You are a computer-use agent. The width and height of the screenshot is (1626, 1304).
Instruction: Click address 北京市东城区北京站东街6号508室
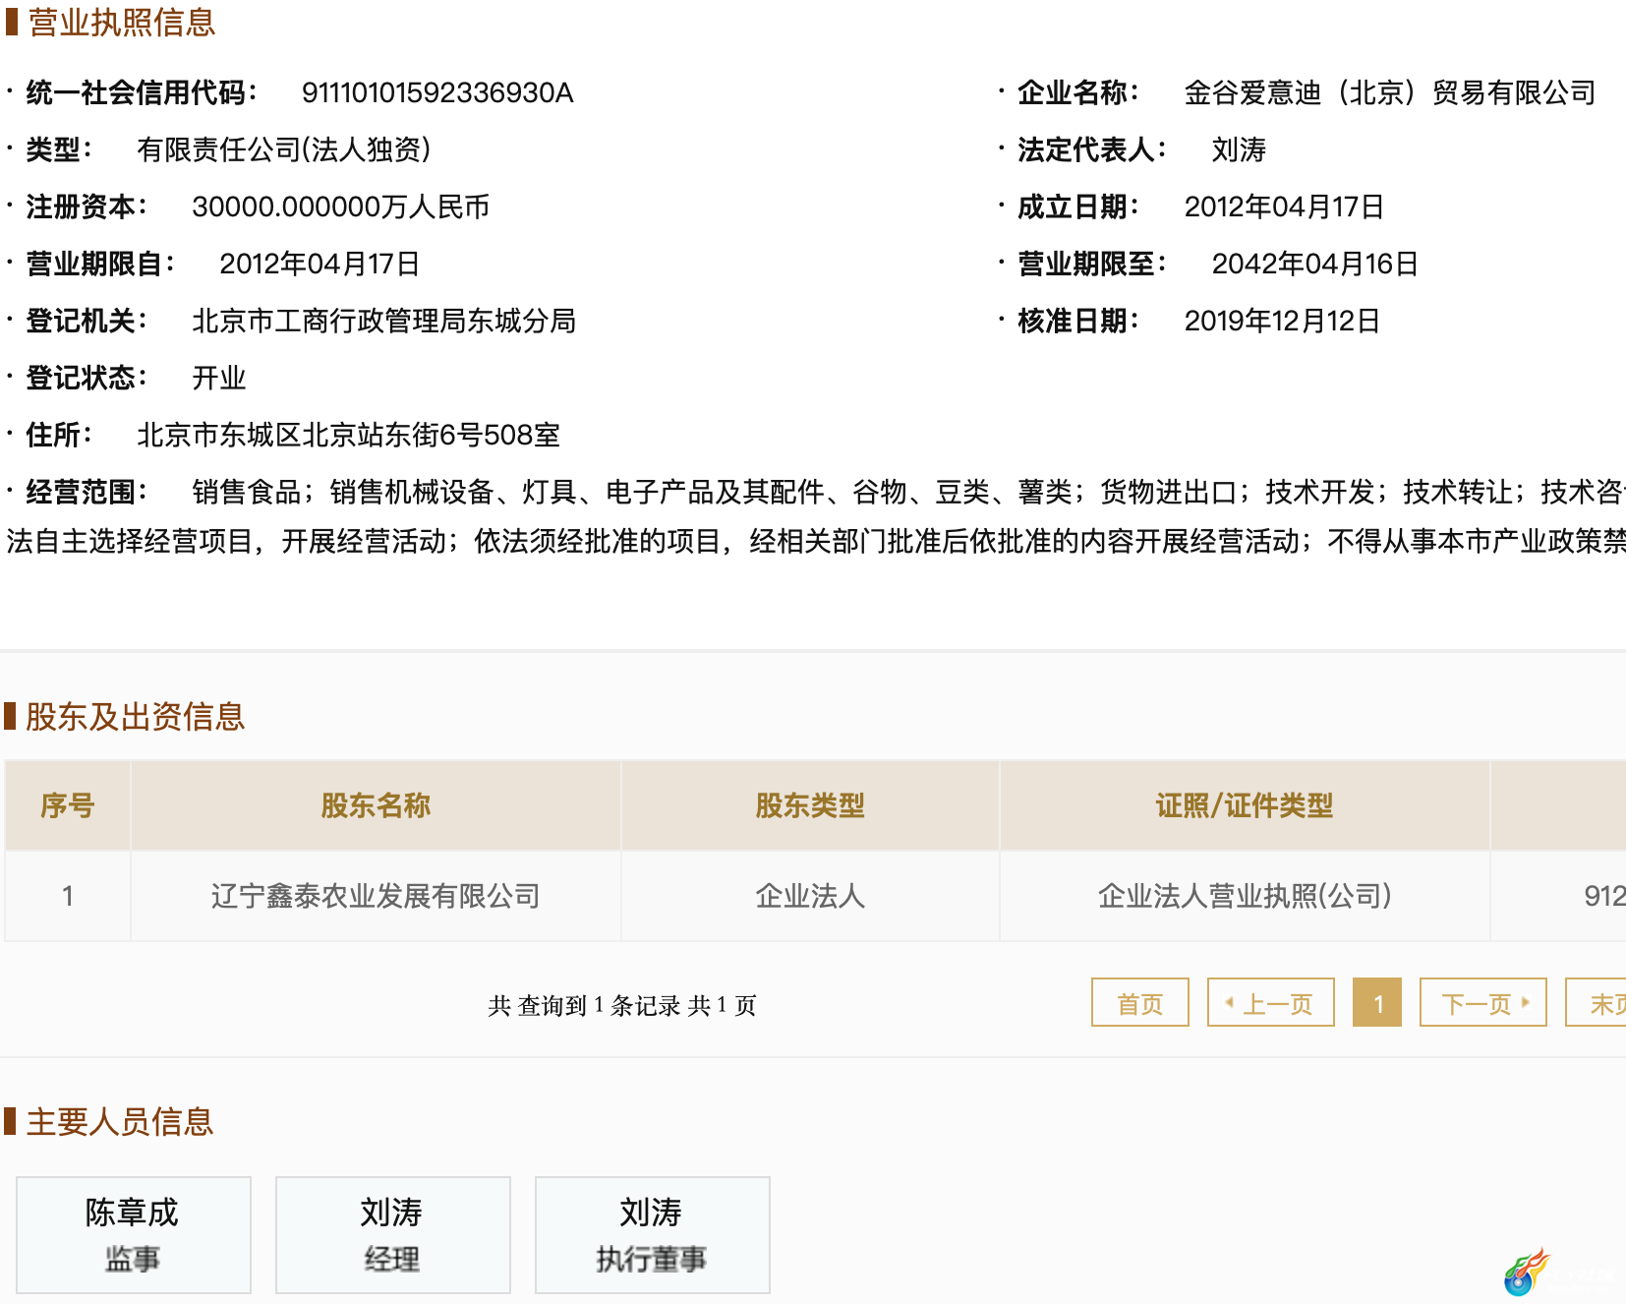[348, 435]
